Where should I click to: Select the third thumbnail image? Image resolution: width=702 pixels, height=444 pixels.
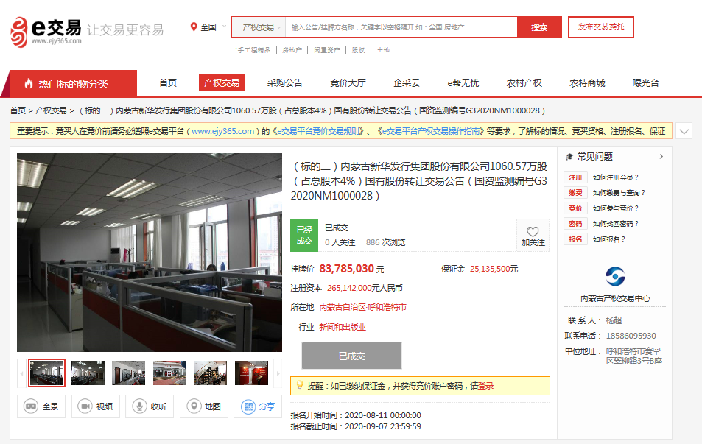(128, 373)
